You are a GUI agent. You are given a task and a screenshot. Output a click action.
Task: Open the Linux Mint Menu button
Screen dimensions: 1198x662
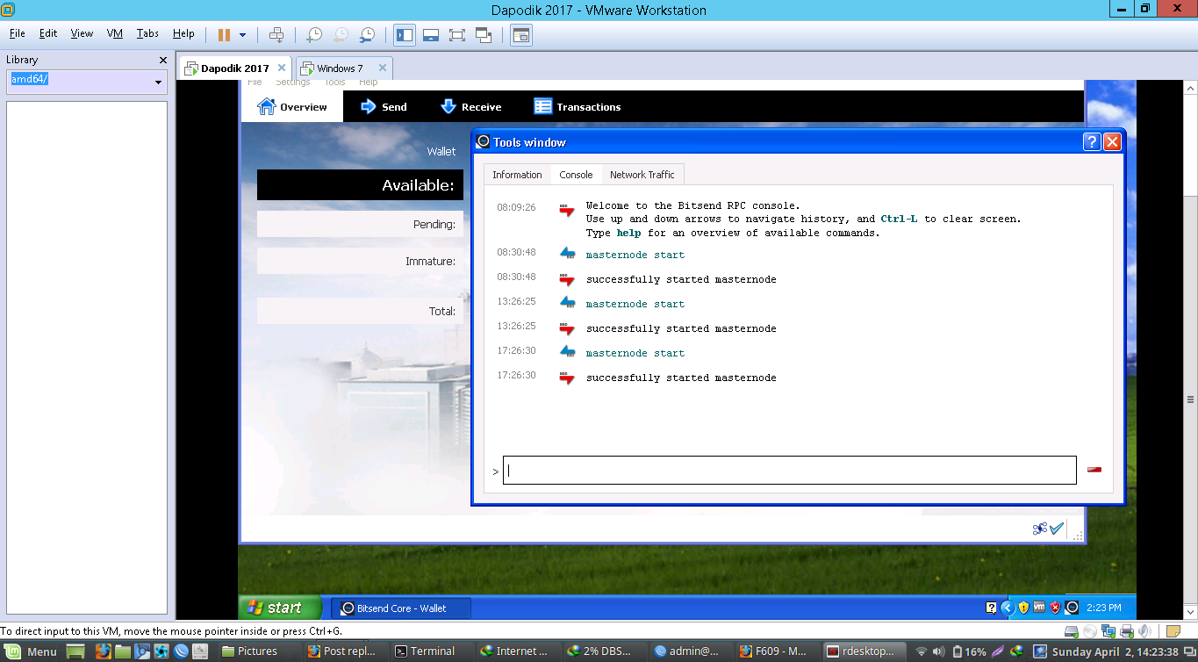pyautogui.click(x=32, y=651)
